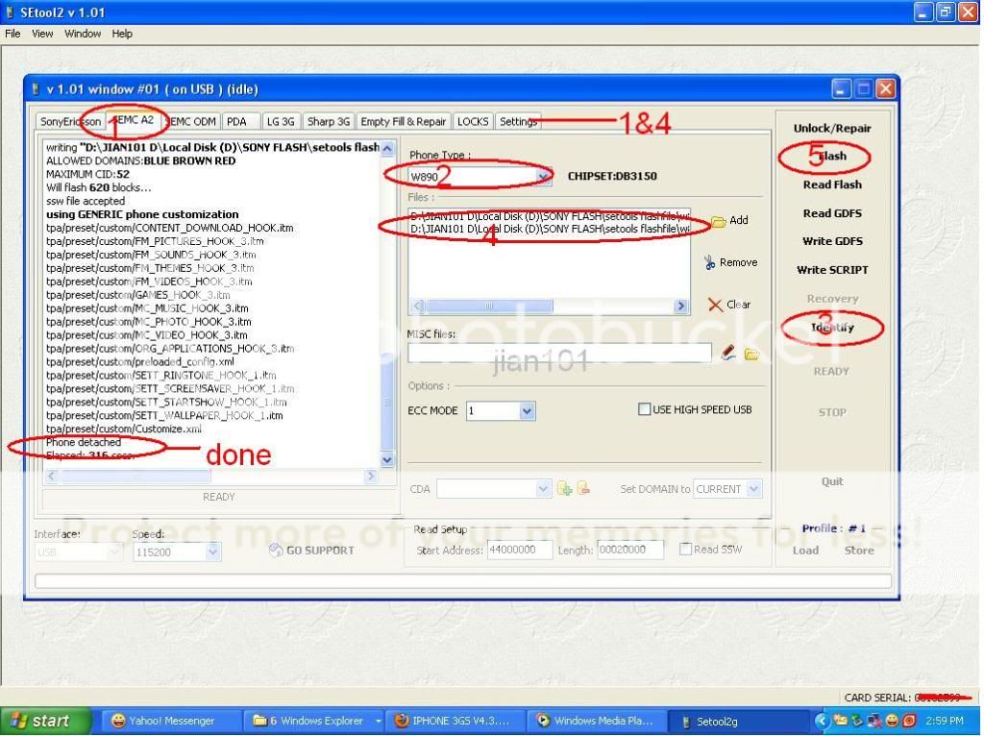Select the first file path in Files list
The image size is (984, 736).
[549, 216]
